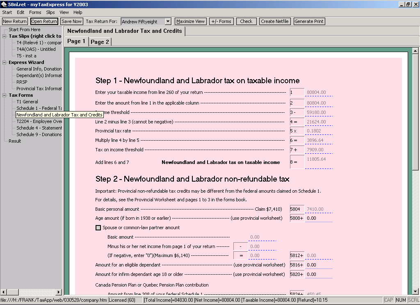Click the sidebar scroll right arrow

point(58,292)
